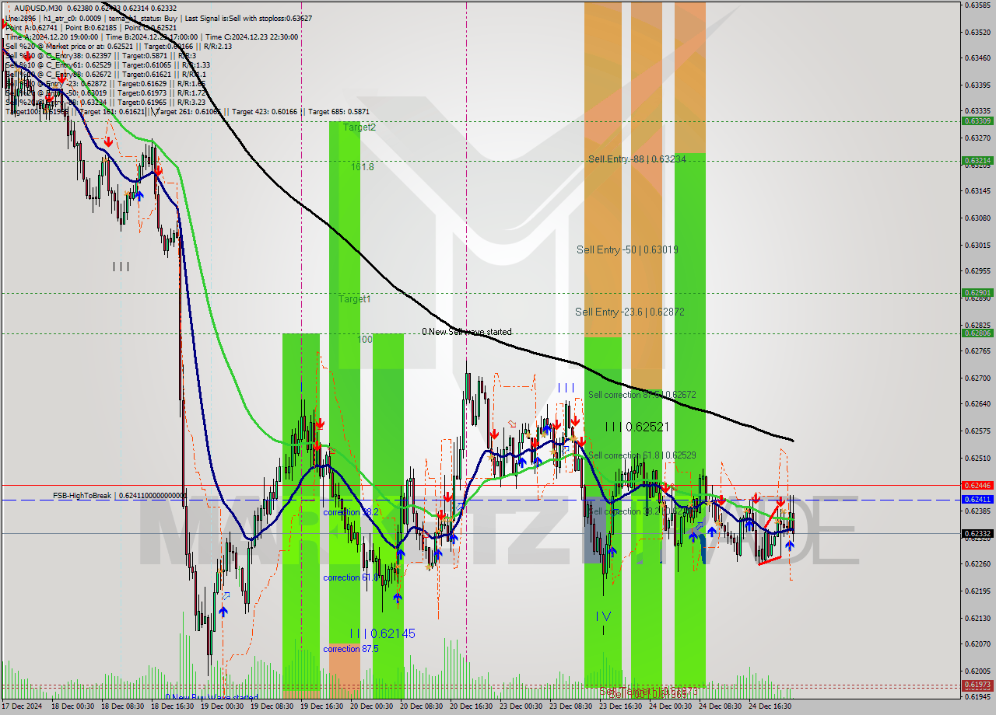Image resolution: width=996 pixels, height=715 pixels.
Task: Click the green 0.63214 price tag
Action: pyautogui.click(x=978, y=160)
